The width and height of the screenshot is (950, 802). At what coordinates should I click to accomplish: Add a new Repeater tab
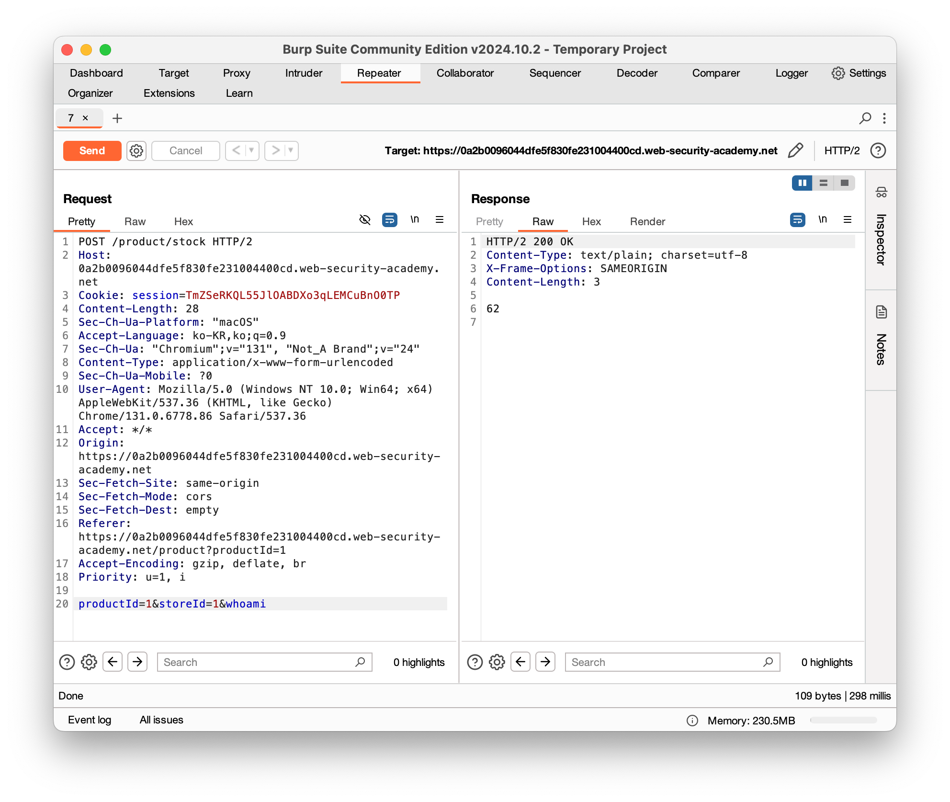tap(117, 118)
